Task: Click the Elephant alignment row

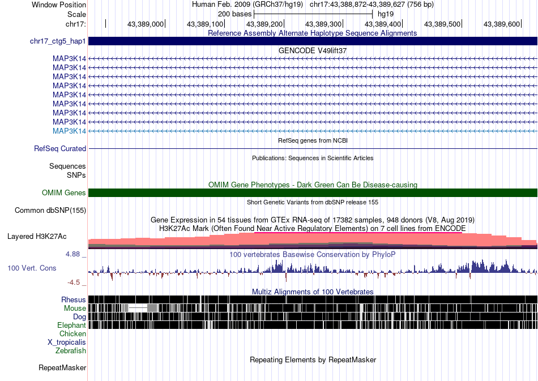Action: 313,325
